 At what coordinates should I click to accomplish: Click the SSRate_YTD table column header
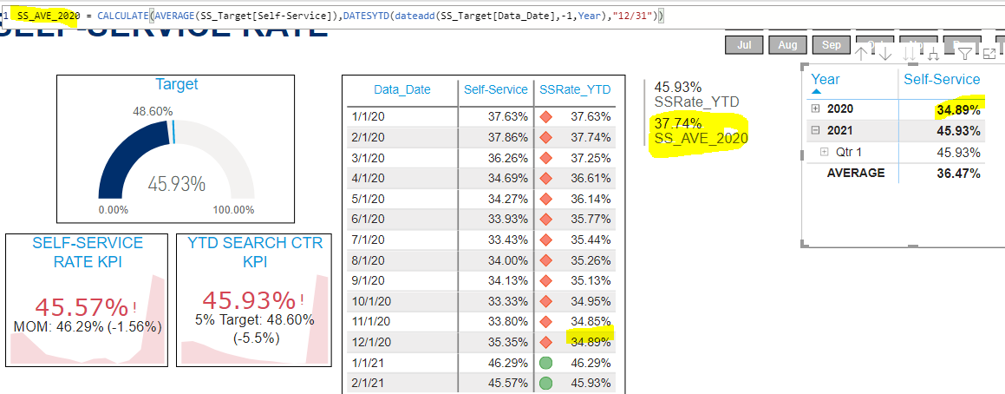(575, 89)
